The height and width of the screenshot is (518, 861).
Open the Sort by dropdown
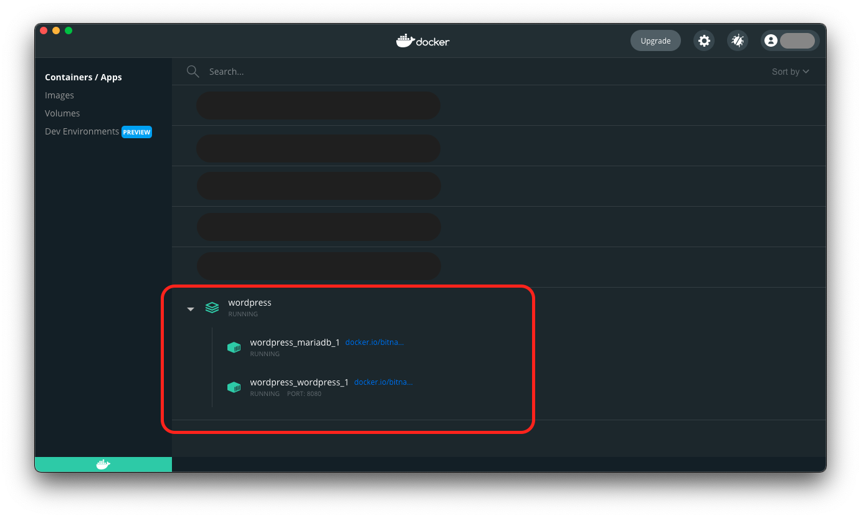click(x=791, y=72)
